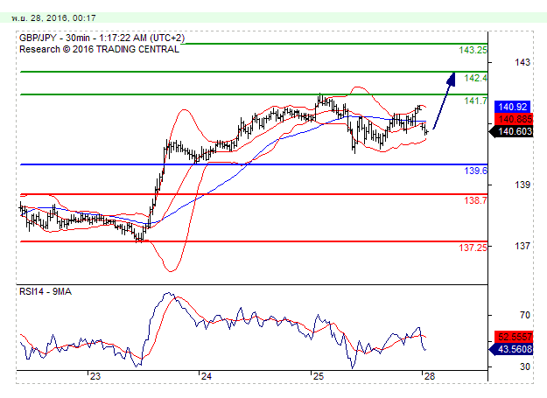Click the 'RSI14 - 9MA' indicator label
Image resolution: width=547 pixels, height=398 pixels.
tap(46, 291)
